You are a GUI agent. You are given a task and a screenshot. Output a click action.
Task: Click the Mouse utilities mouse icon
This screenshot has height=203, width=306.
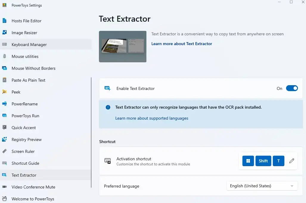pos(4,56)
